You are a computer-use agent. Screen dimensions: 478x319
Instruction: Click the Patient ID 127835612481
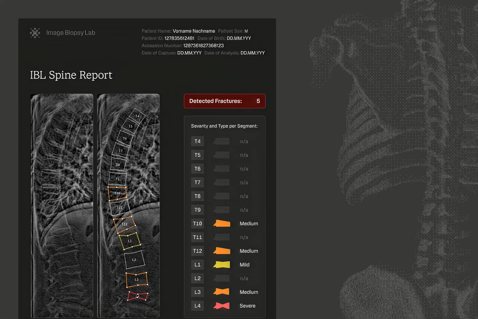tap(179, 38)
